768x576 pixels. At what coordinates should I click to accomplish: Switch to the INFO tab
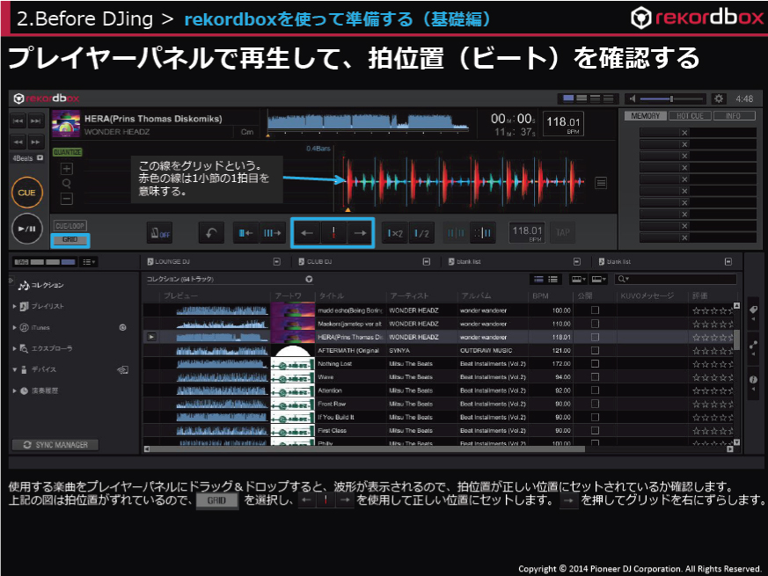[733, 116]
